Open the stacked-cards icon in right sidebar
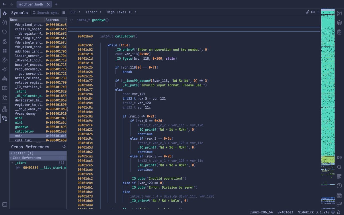This screenshot has width=344, height=215. click(x=339, y=195)
